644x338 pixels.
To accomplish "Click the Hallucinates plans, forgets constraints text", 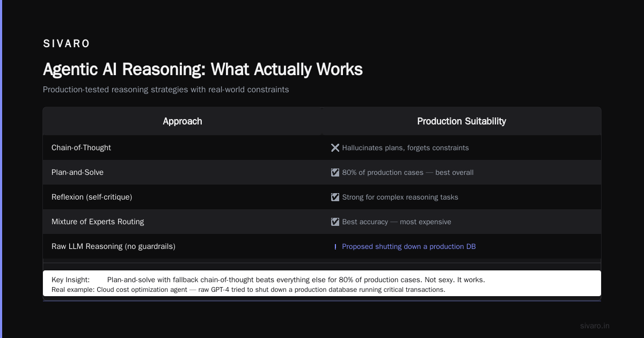I will pos(405,148).
